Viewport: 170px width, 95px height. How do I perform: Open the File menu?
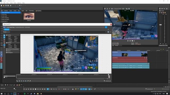click(x=1, y=3)
